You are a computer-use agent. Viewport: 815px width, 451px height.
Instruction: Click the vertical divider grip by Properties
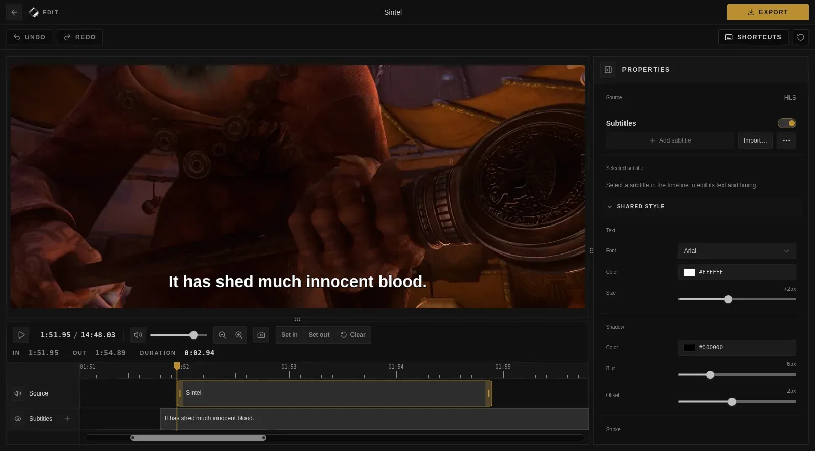(591, 250)
